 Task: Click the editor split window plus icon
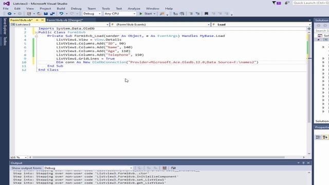(309, 29)
